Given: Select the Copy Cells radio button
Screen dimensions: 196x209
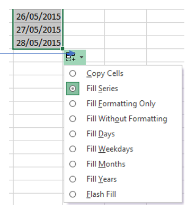Looking at the screenshot, I should [73, 73].
